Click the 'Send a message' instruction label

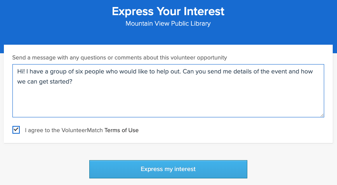pos(120,58)
